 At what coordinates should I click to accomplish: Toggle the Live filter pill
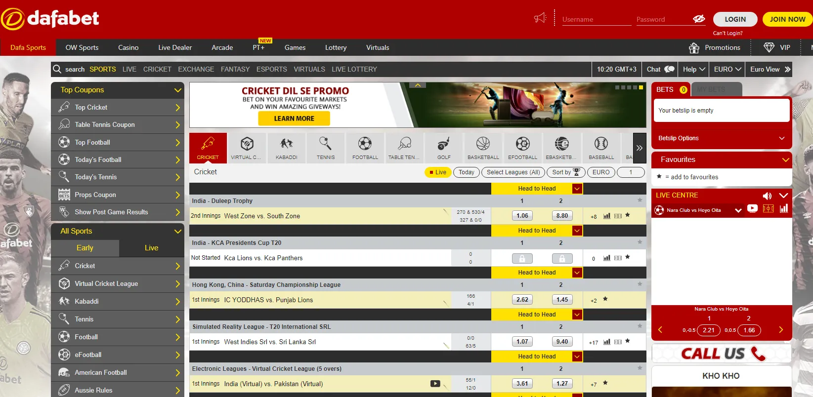(x=437, y=172)
